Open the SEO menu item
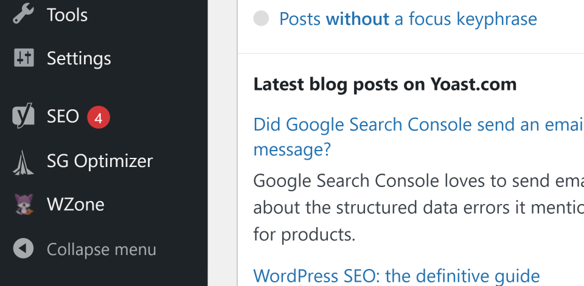Screen dimensions: 584x286 [63, 117]
